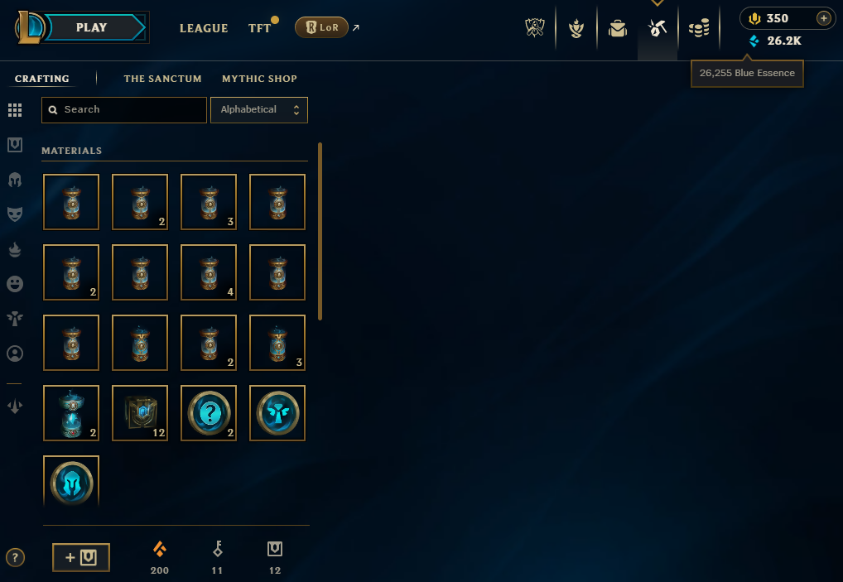Select the emotes smiley filter in sidebar

[15, 284]
